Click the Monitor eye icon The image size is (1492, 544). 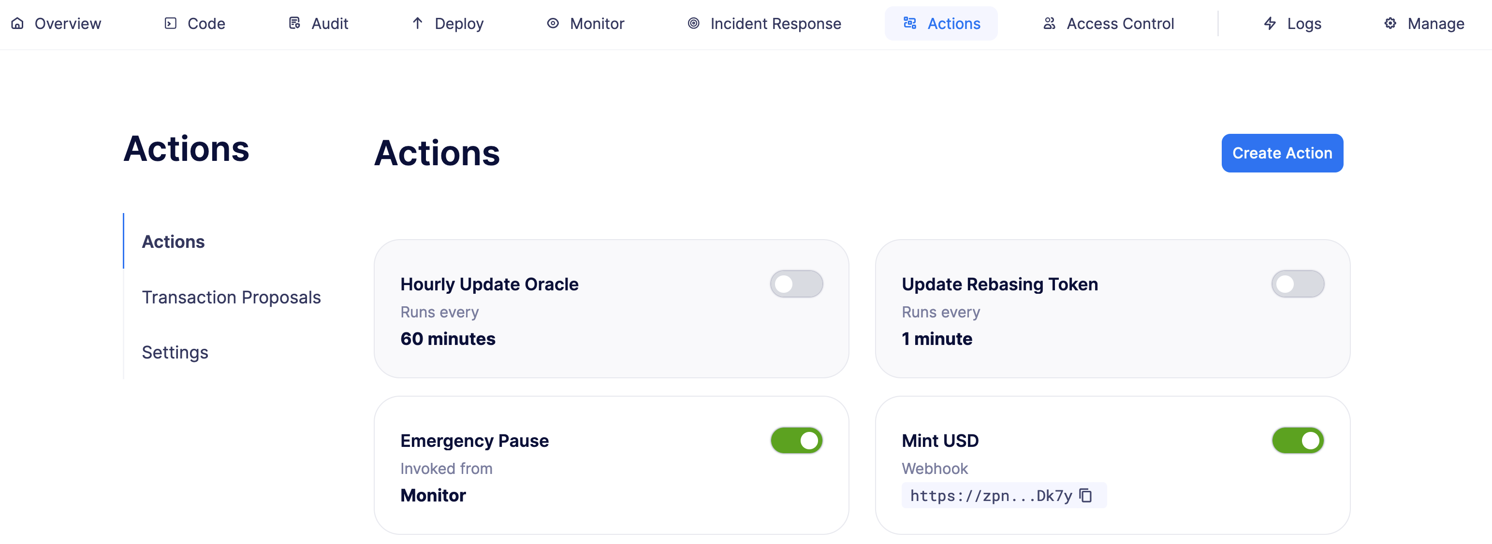tap(553, 23)
